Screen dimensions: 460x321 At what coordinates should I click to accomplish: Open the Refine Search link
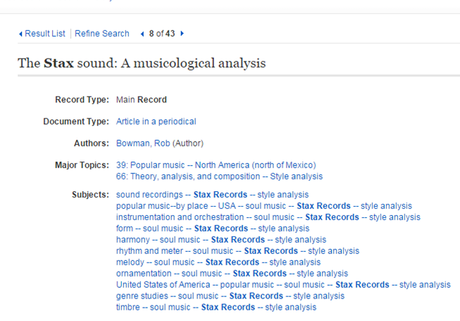(102, 33)
